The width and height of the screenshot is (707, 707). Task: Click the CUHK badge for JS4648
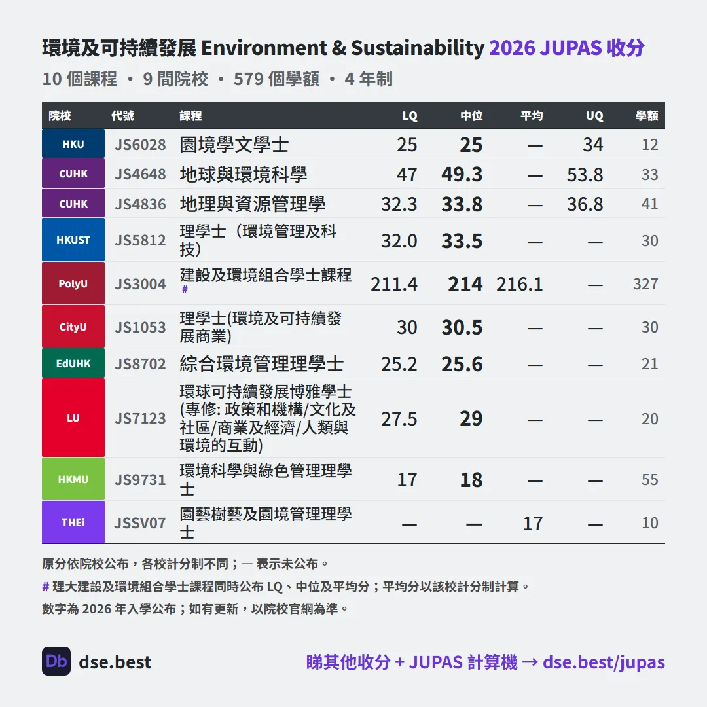pyautogui.click(x=73, y=173)
